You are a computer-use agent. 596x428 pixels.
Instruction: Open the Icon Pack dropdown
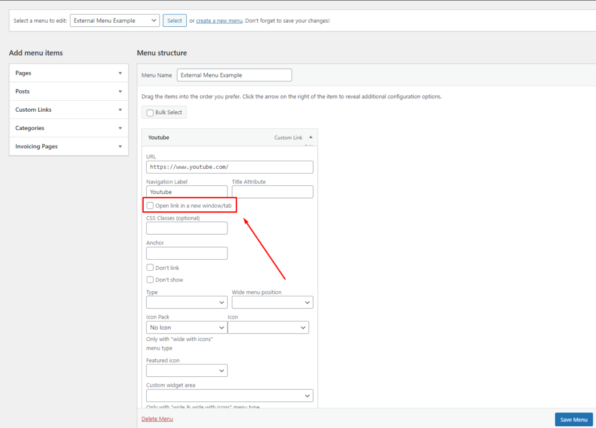(186, 327)
